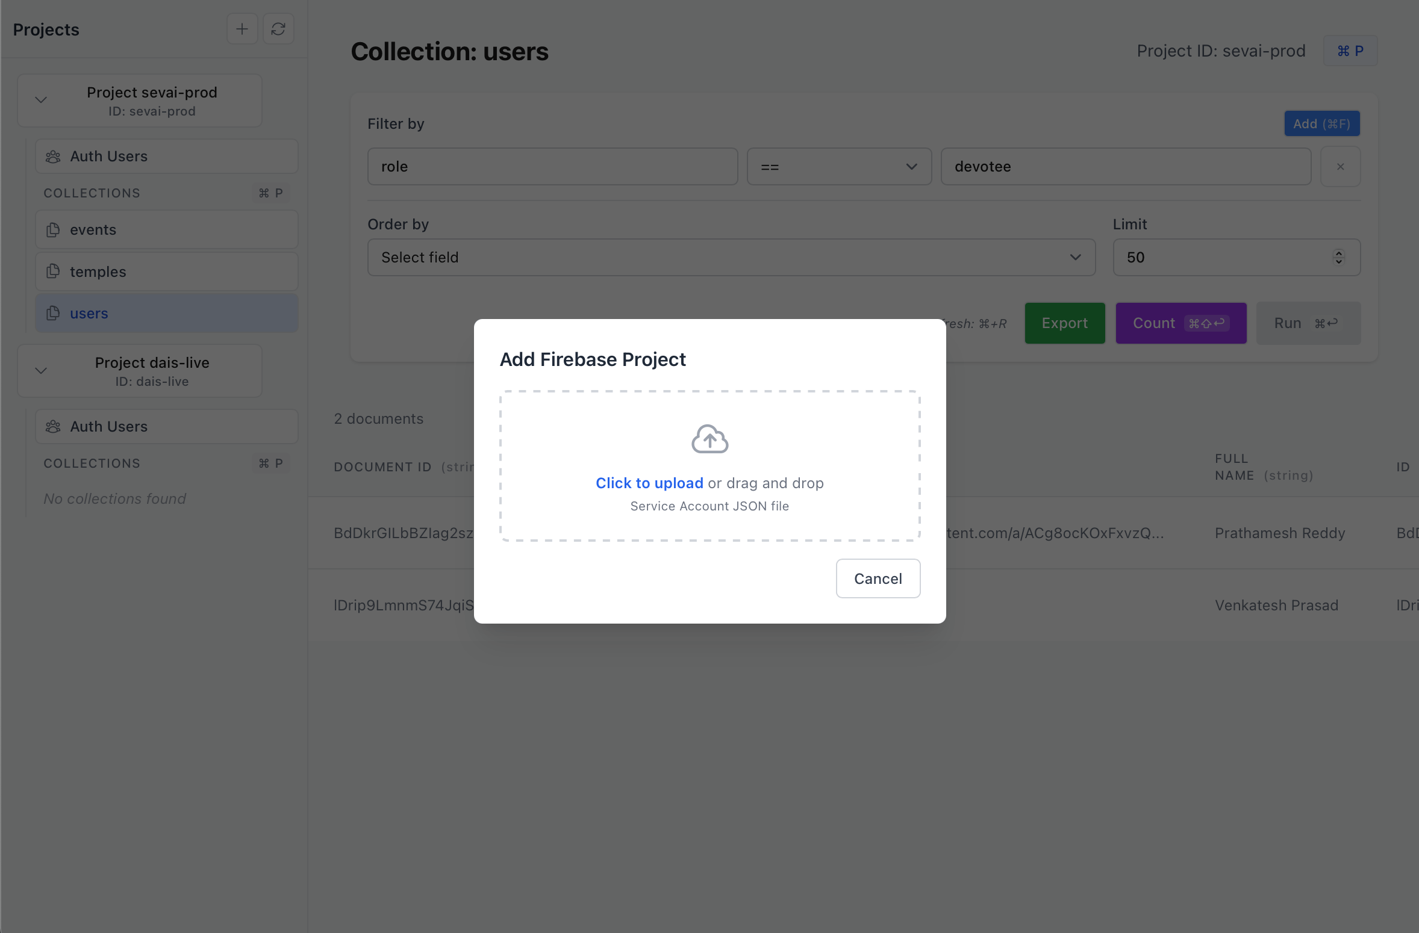Run the Firestore query
The image size is (1419, 933).
[1308, 323]
